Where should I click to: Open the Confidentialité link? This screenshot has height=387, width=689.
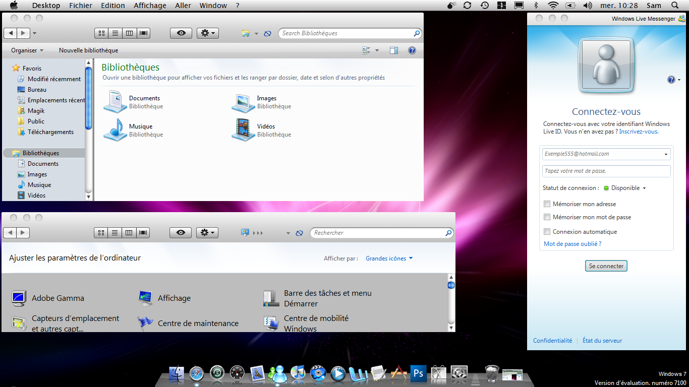tap(553, 341)
